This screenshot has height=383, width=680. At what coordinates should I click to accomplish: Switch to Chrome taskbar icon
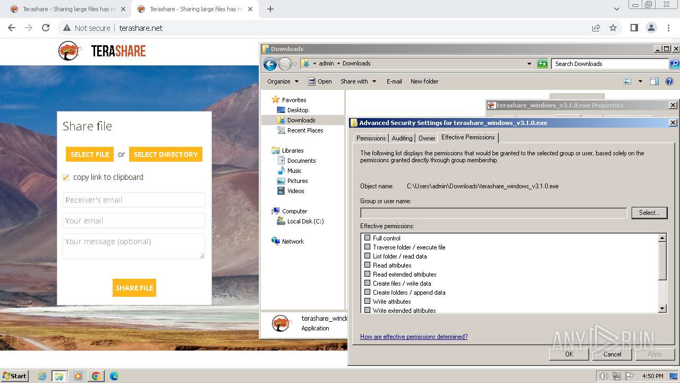point(96,376)
